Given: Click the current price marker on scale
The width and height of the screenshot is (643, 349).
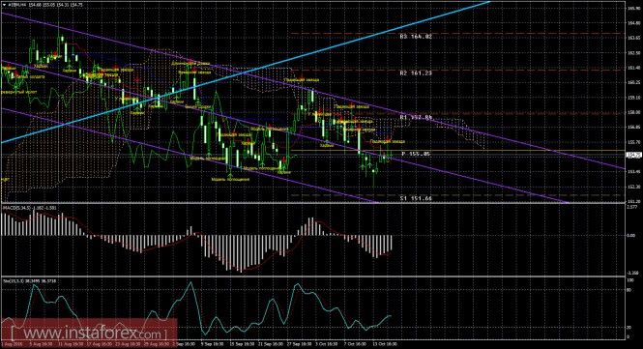Looking at the screenshot, I should [633, 155].
